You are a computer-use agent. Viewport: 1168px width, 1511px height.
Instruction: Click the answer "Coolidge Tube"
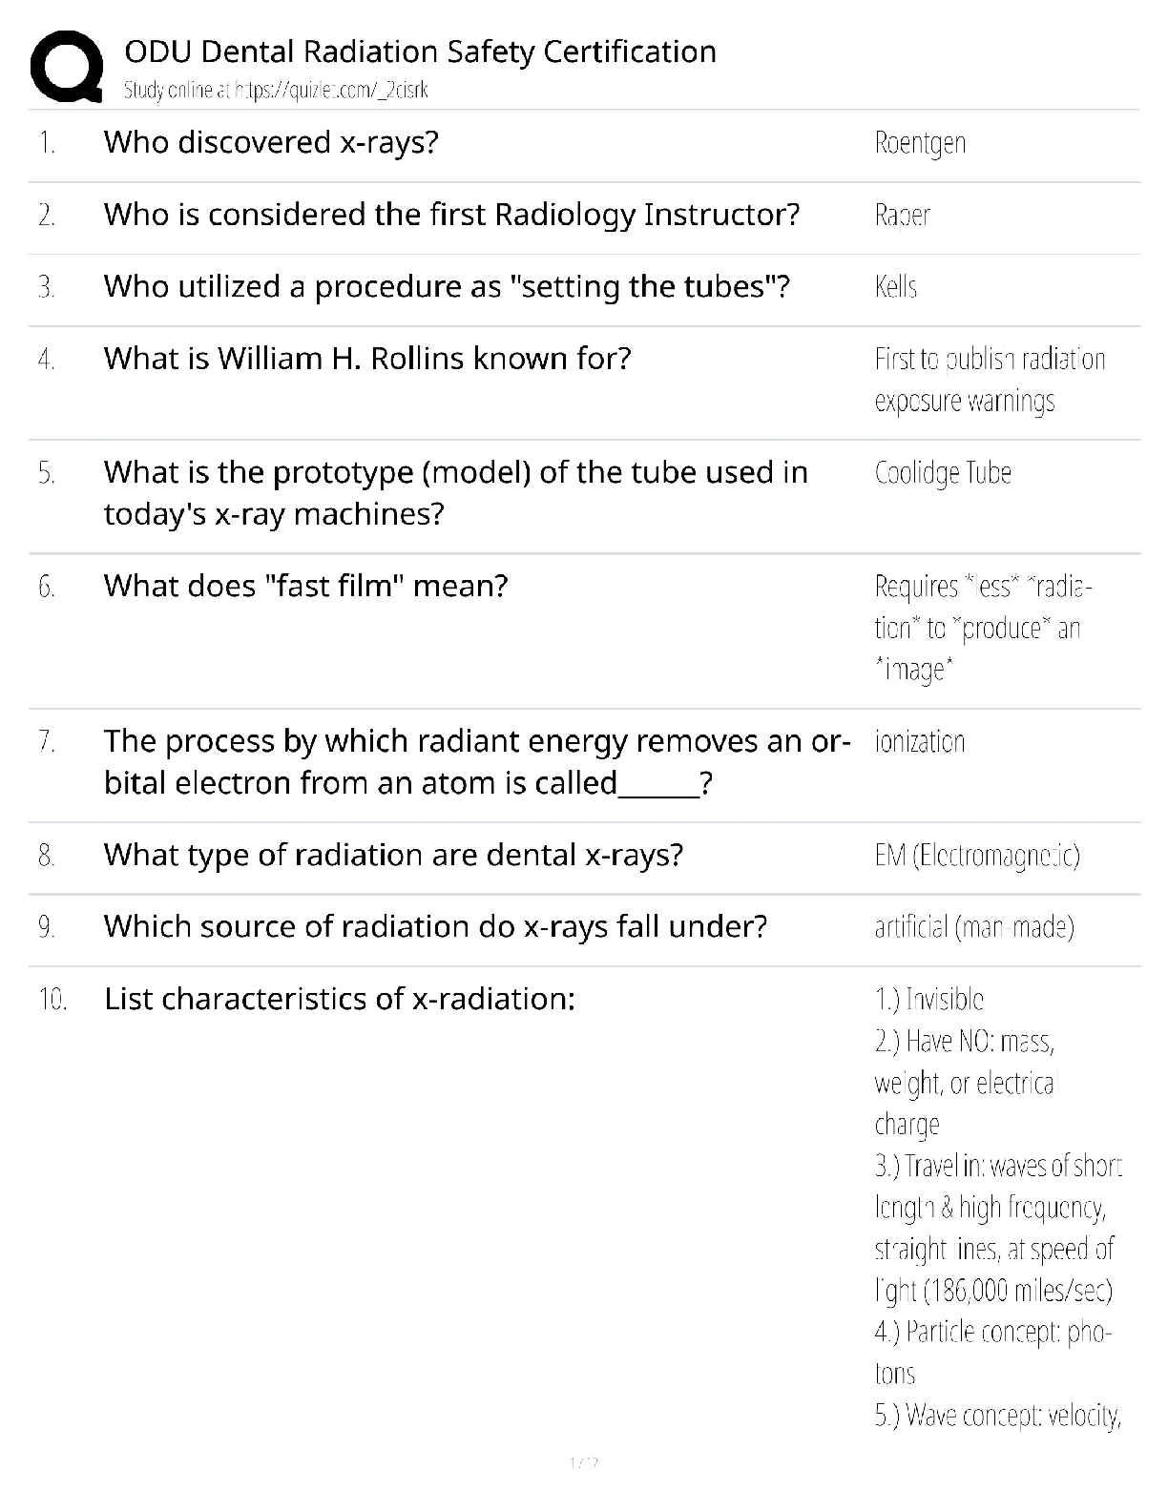[943, 473]
